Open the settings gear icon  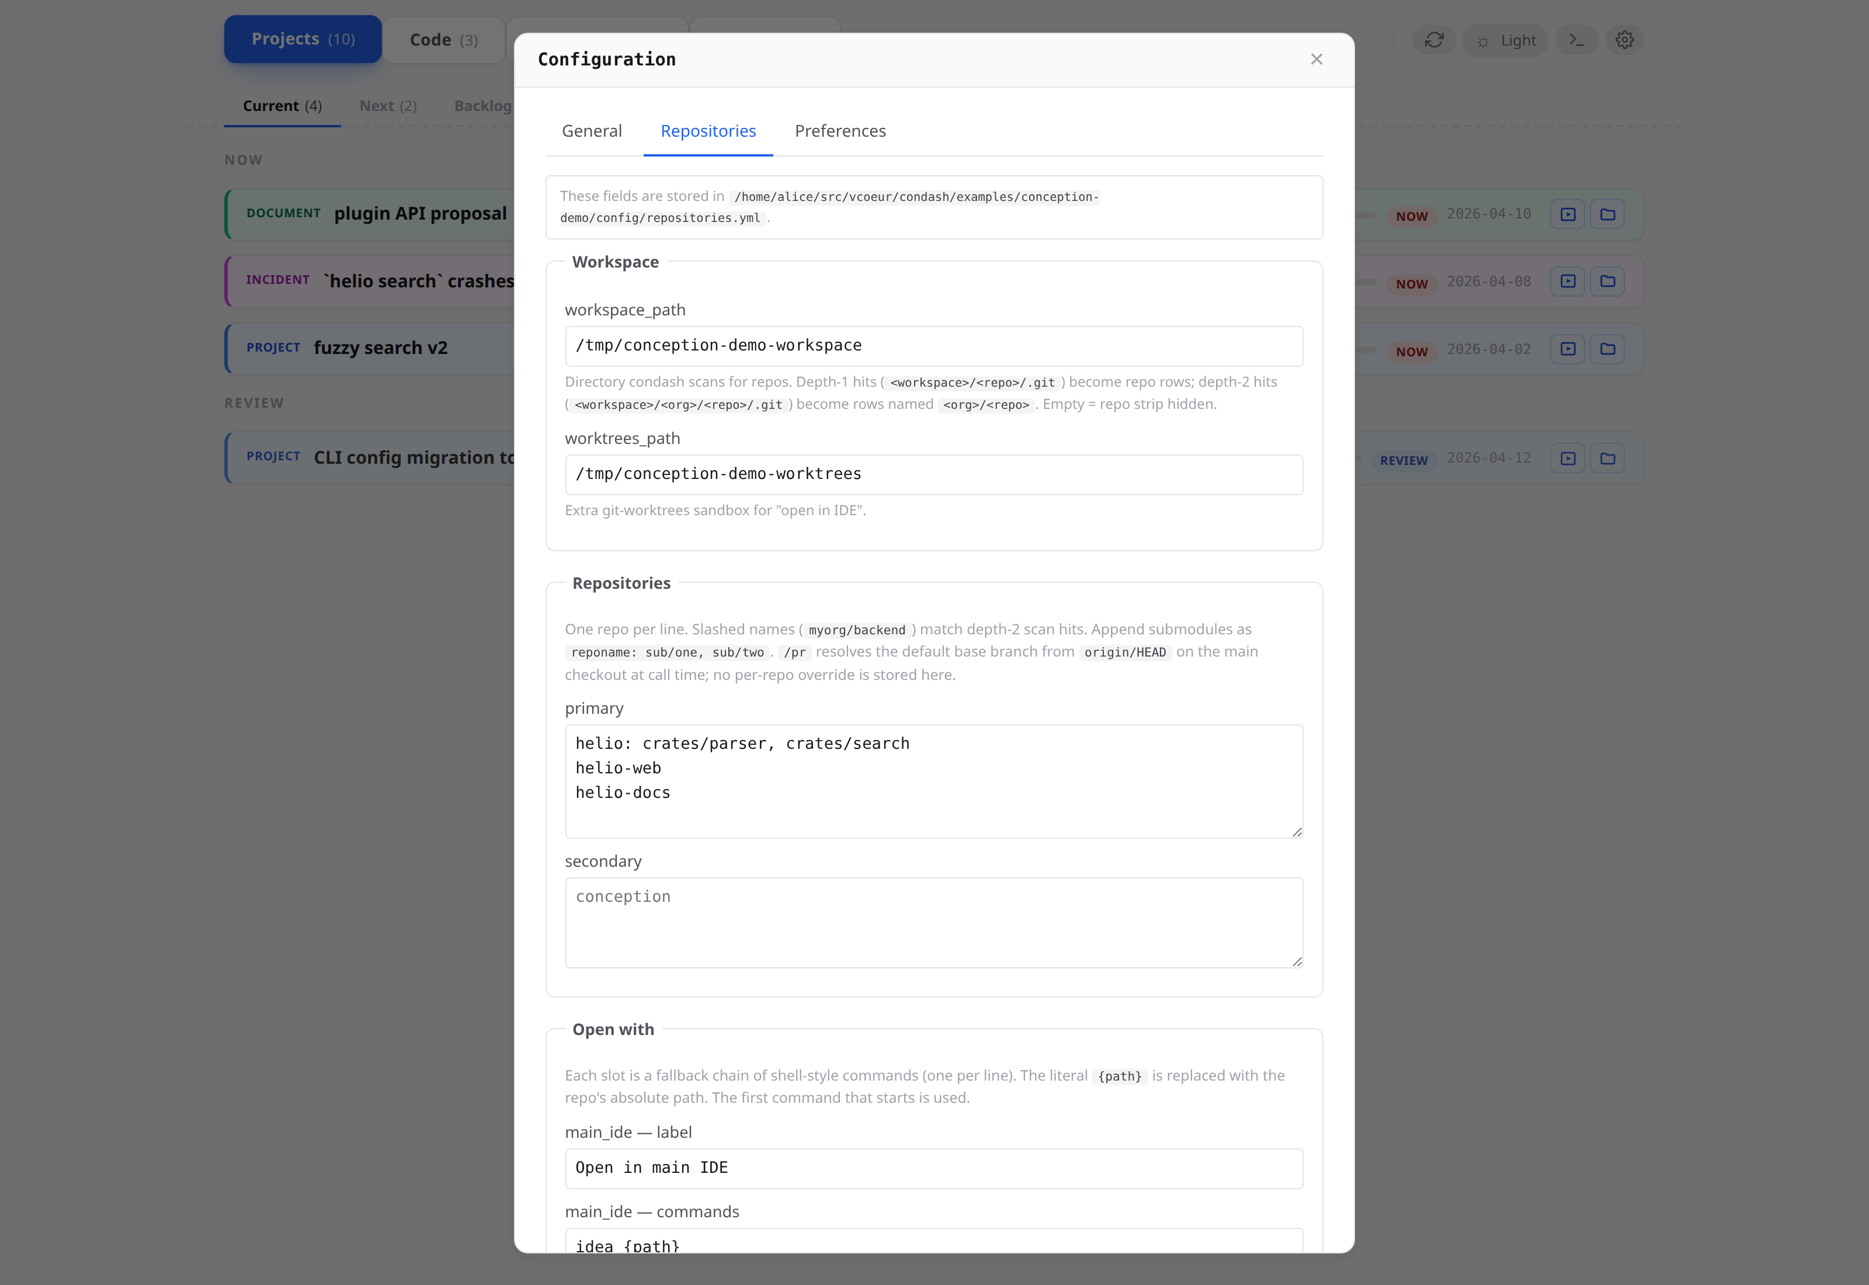click(1625, 39)
